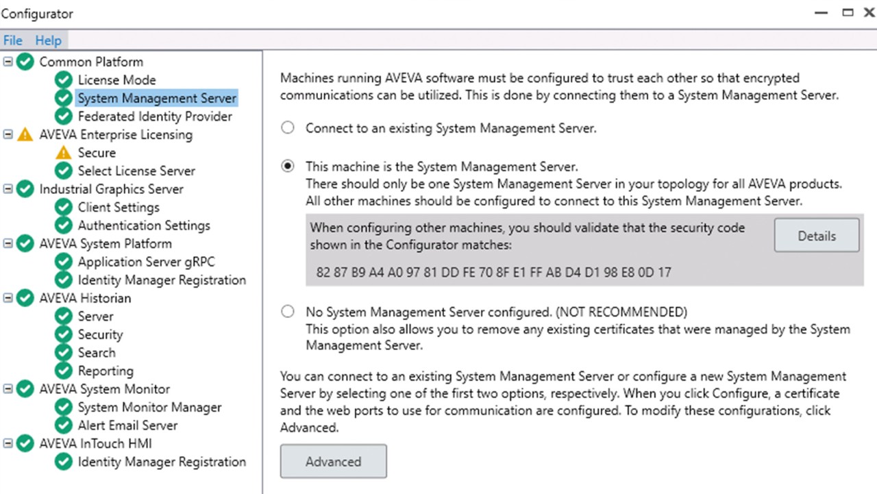Open the File menu
The image size is (877, 494).
click(12, 40)
